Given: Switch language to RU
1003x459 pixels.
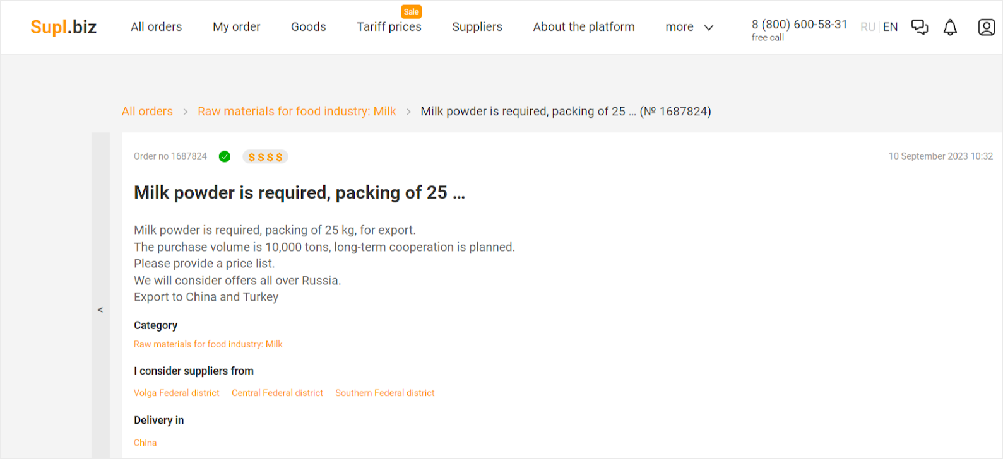Looking at the screenshot, I should point(868,27).
